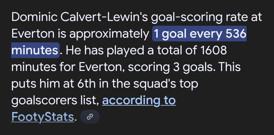
Task: Open the "according to" hyperlink text
Action: [x=139, y=101]
